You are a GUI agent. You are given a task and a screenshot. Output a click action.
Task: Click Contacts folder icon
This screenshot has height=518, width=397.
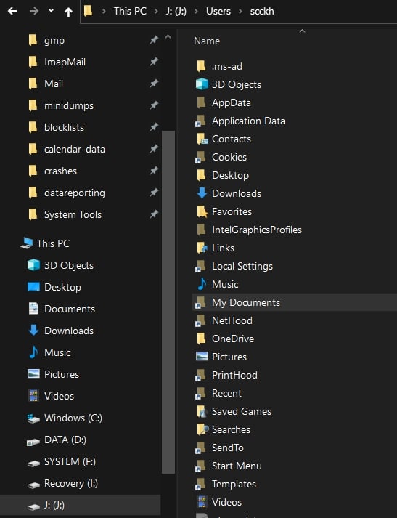202,139
